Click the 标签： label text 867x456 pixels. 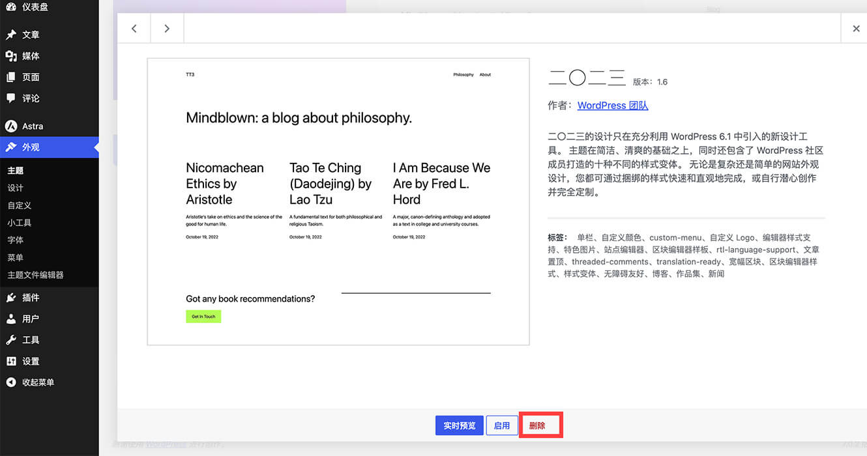click(557, 238)
